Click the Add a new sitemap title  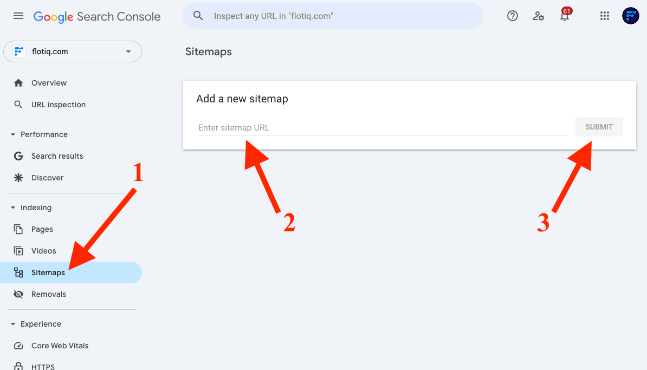tap(242, 99)
